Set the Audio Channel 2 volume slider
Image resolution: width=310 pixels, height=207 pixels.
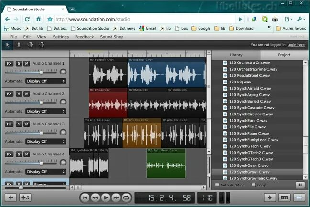tap(41, 103)
